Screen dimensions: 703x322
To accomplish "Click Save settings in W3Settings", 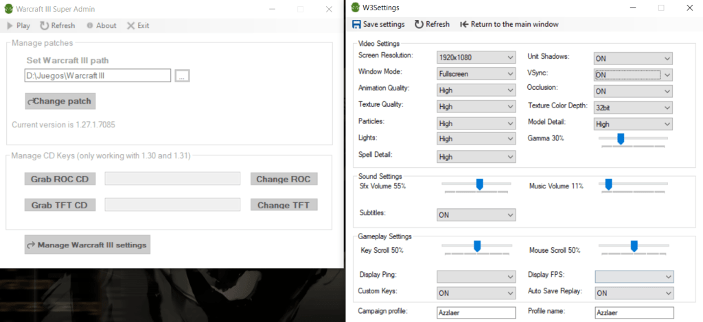I will pyautogui.click(x=379, y=24).
